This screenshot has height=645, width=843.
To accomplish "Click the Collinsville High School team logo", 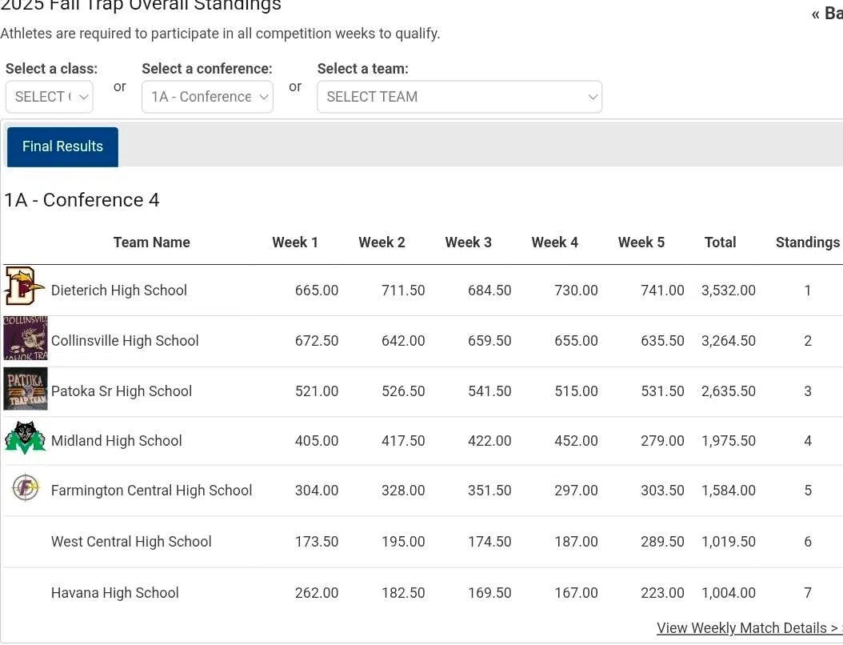I will (x=26, y=339).
